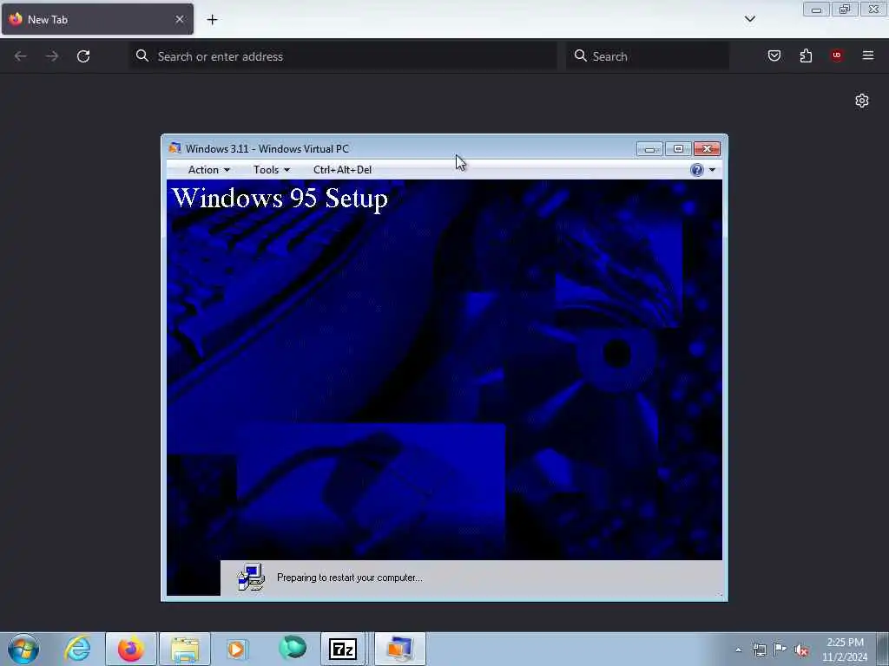The width and height of the screenshot is (889, 666).
Task: Restore the Windows Virtual PC window
Action: [x=678, y=149]
